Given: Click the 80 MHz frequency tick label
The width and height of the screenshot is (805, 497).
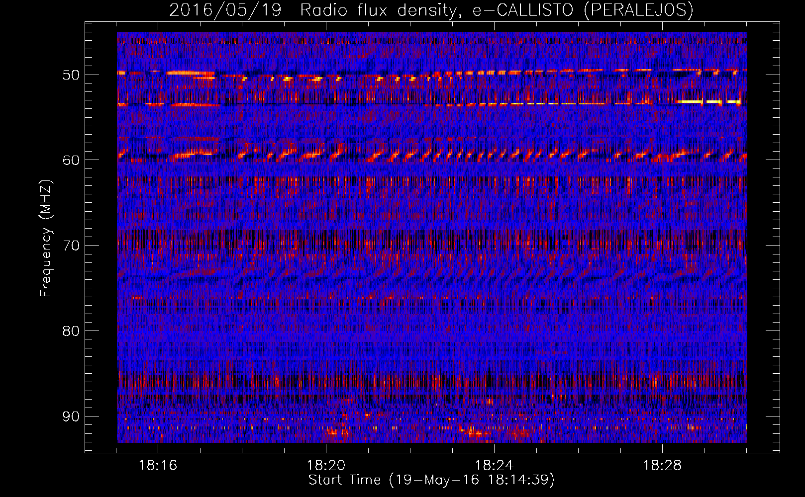Looking at the screenshot, I should [71, 331].
